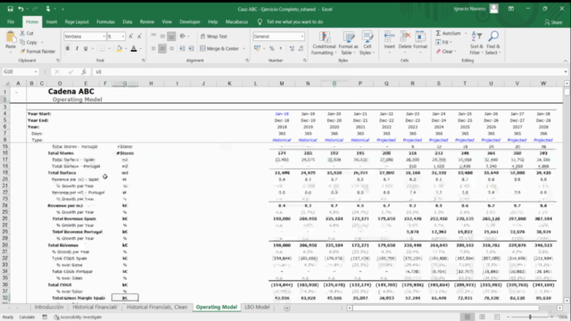The width and height of the screenshot is (571, 321).
Task: Open the Historical Financials_Clean sheet tab
Action: click(157, 307)
